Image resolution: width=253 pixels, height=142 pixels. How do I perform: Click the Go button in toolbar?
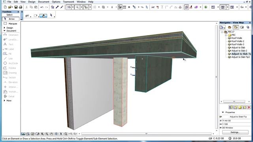click(x=242, y=7)
